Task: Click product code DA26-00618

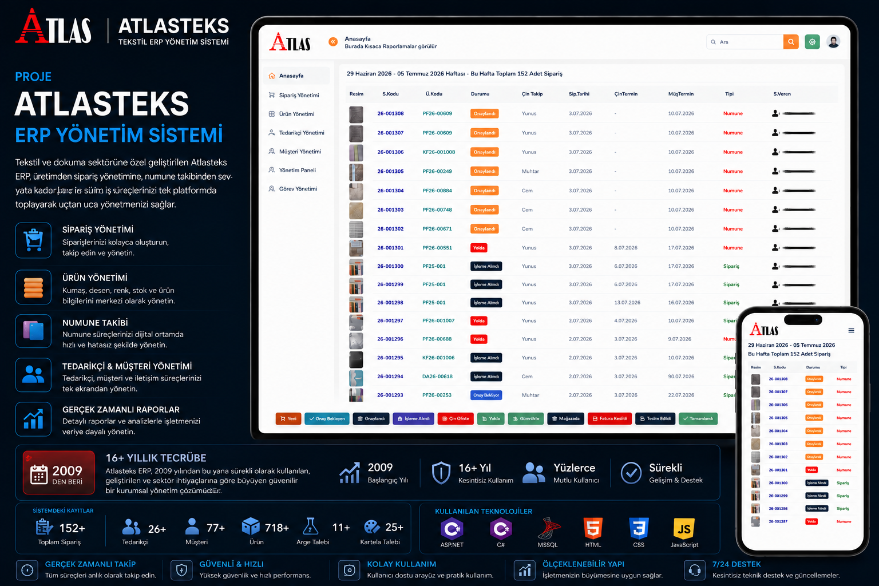Action: tap(437, 377)
